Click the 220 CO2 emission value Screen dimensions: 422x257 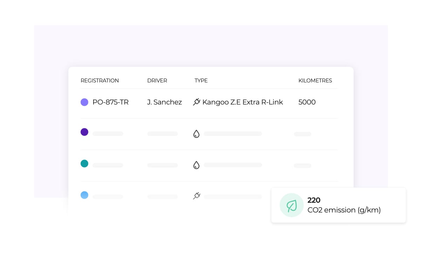coord(314,200)
